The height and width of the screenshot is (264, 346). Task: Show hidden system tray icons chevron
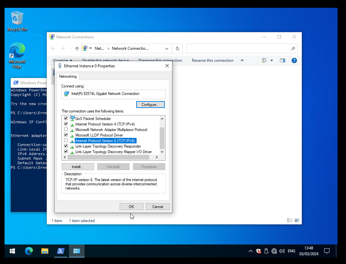[x=250, y=251]
